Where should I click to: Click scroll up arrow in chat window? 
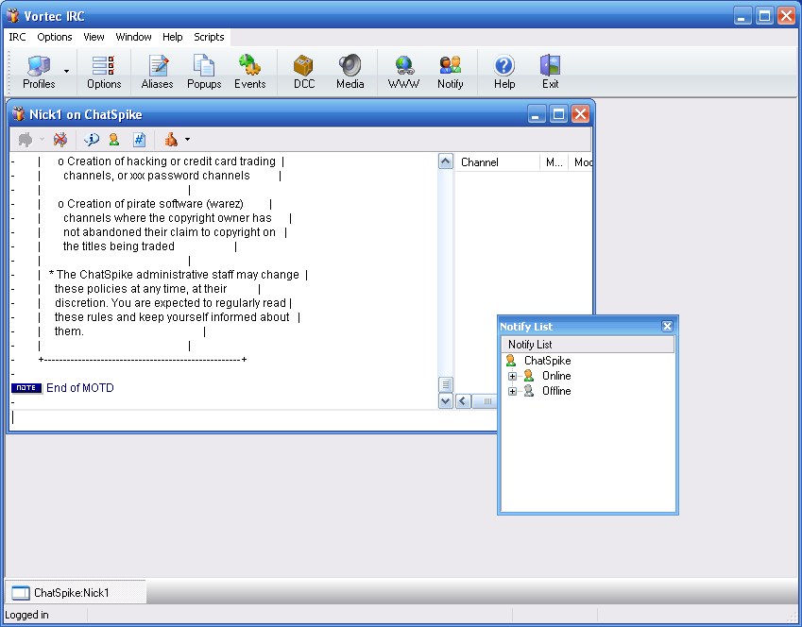pyautogui.click(x=446, y=161)
